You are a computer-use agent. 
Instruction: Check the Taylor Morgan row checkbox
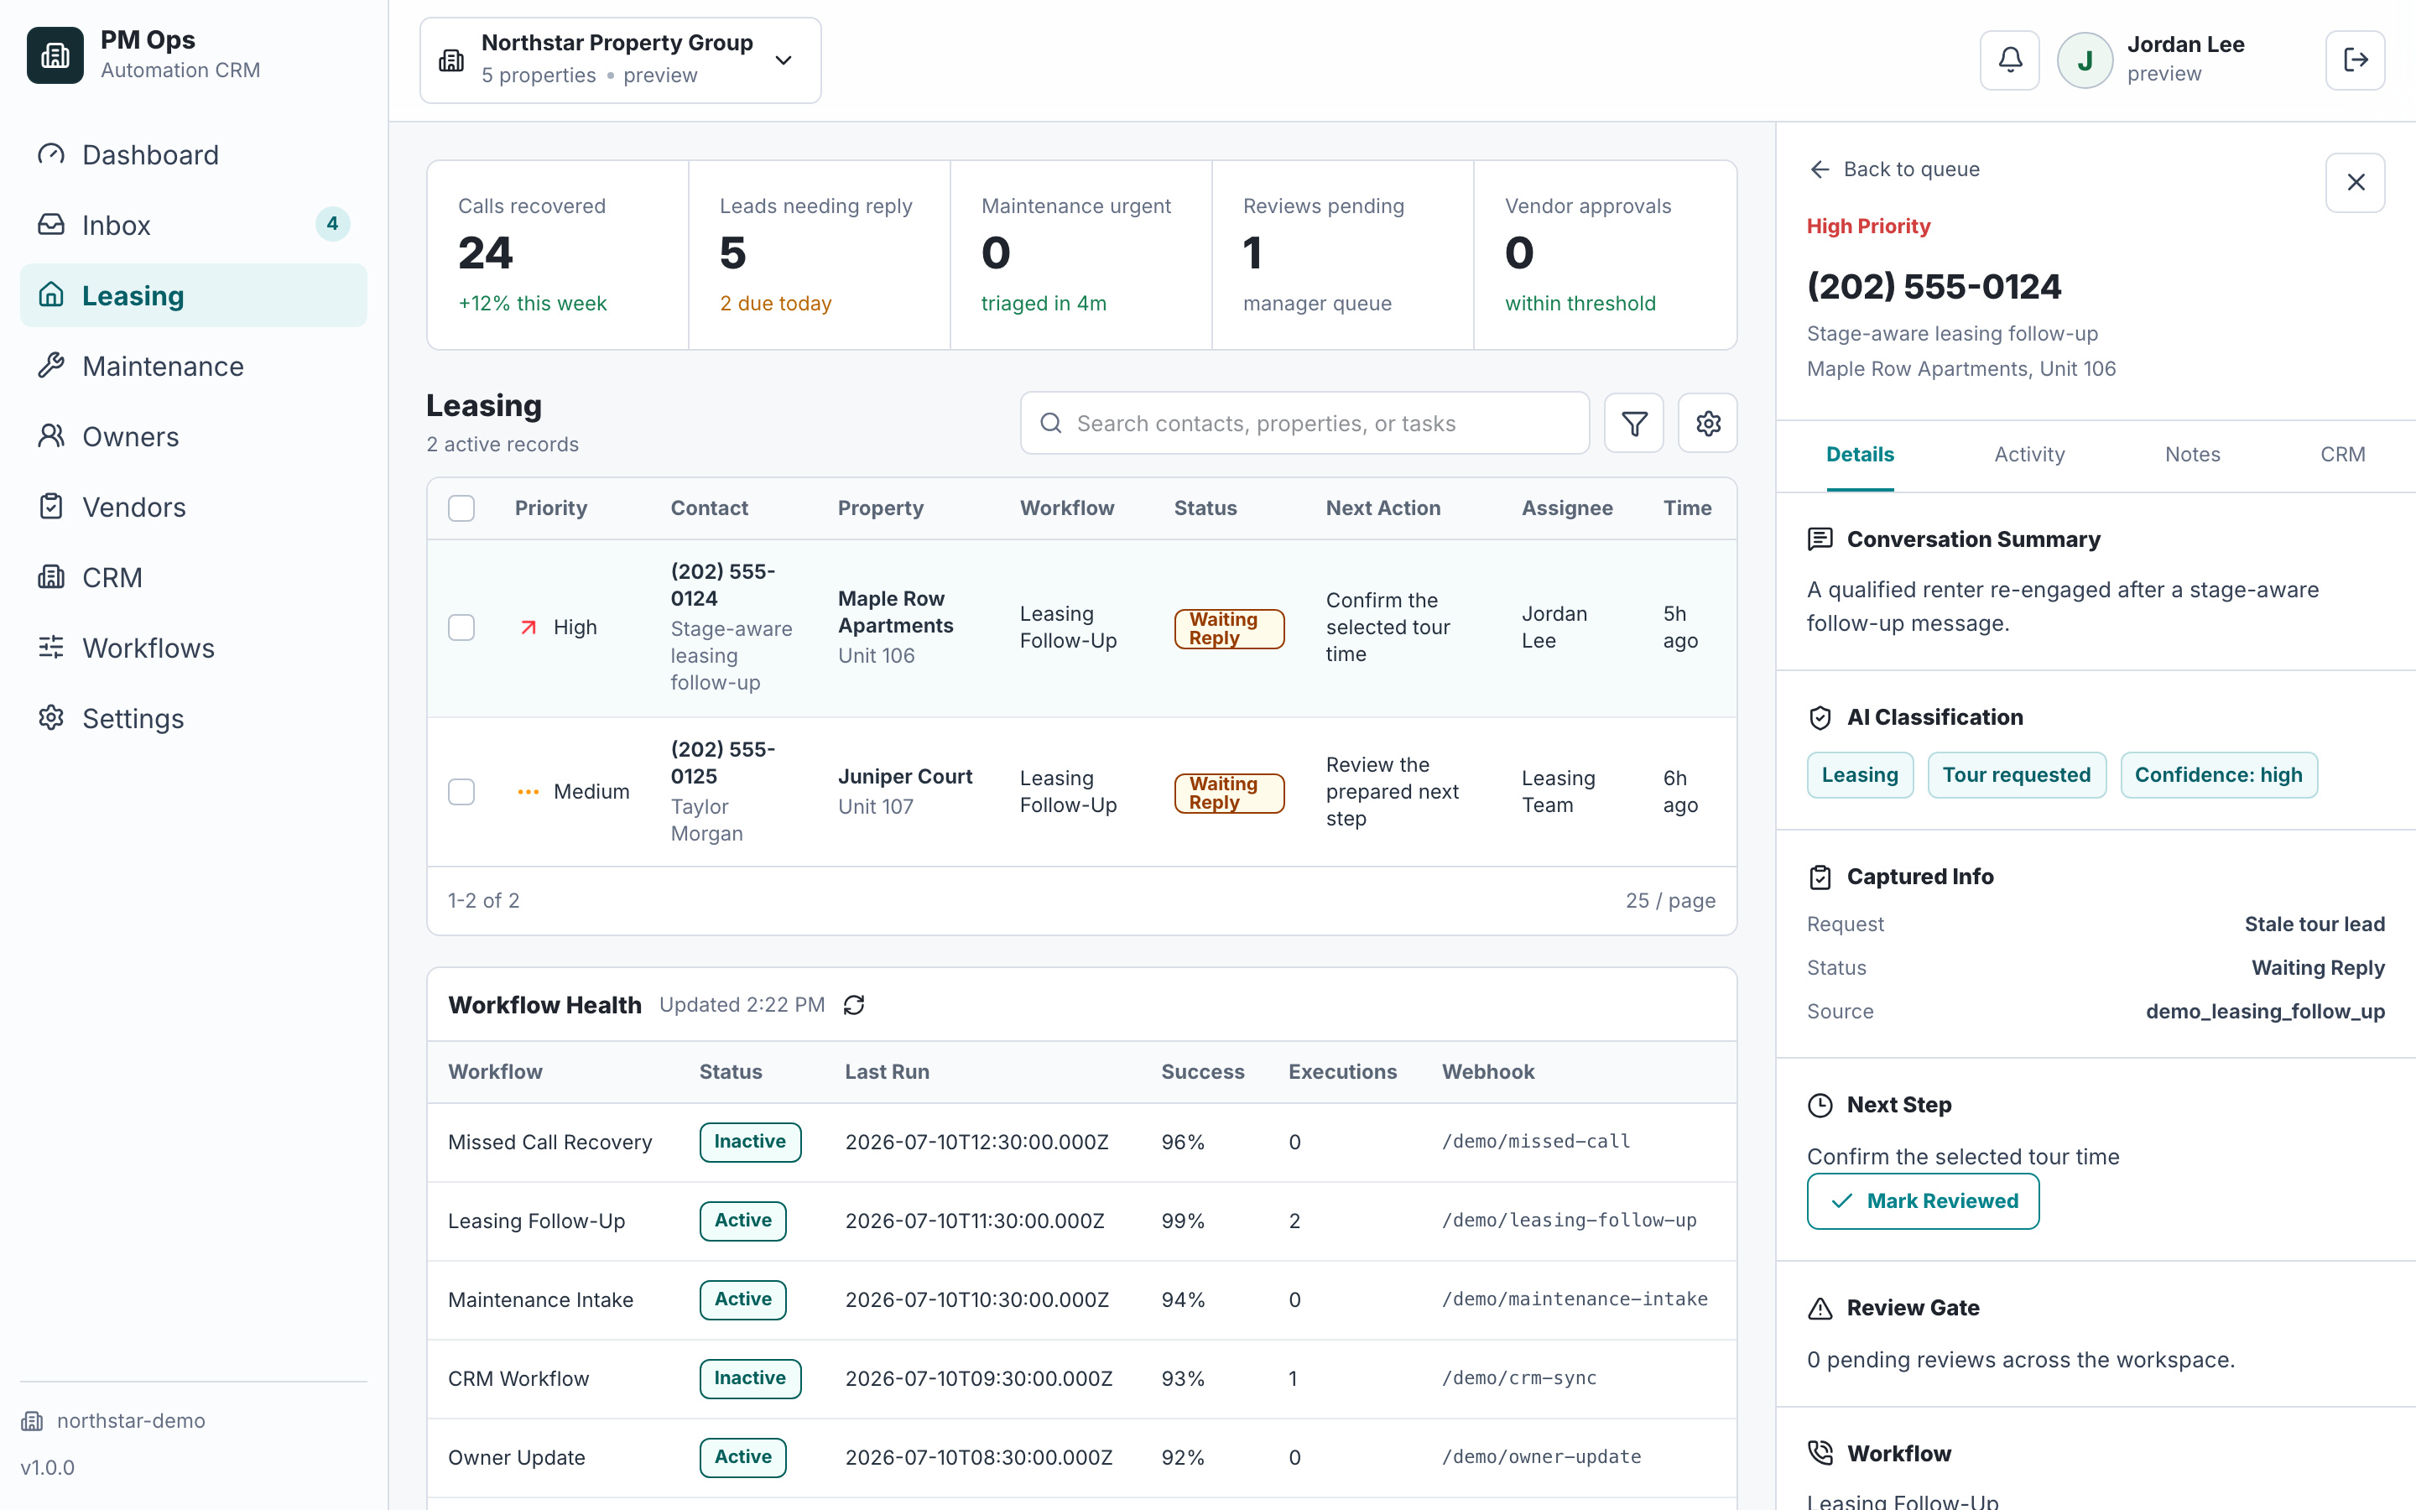tap(461, 792)
